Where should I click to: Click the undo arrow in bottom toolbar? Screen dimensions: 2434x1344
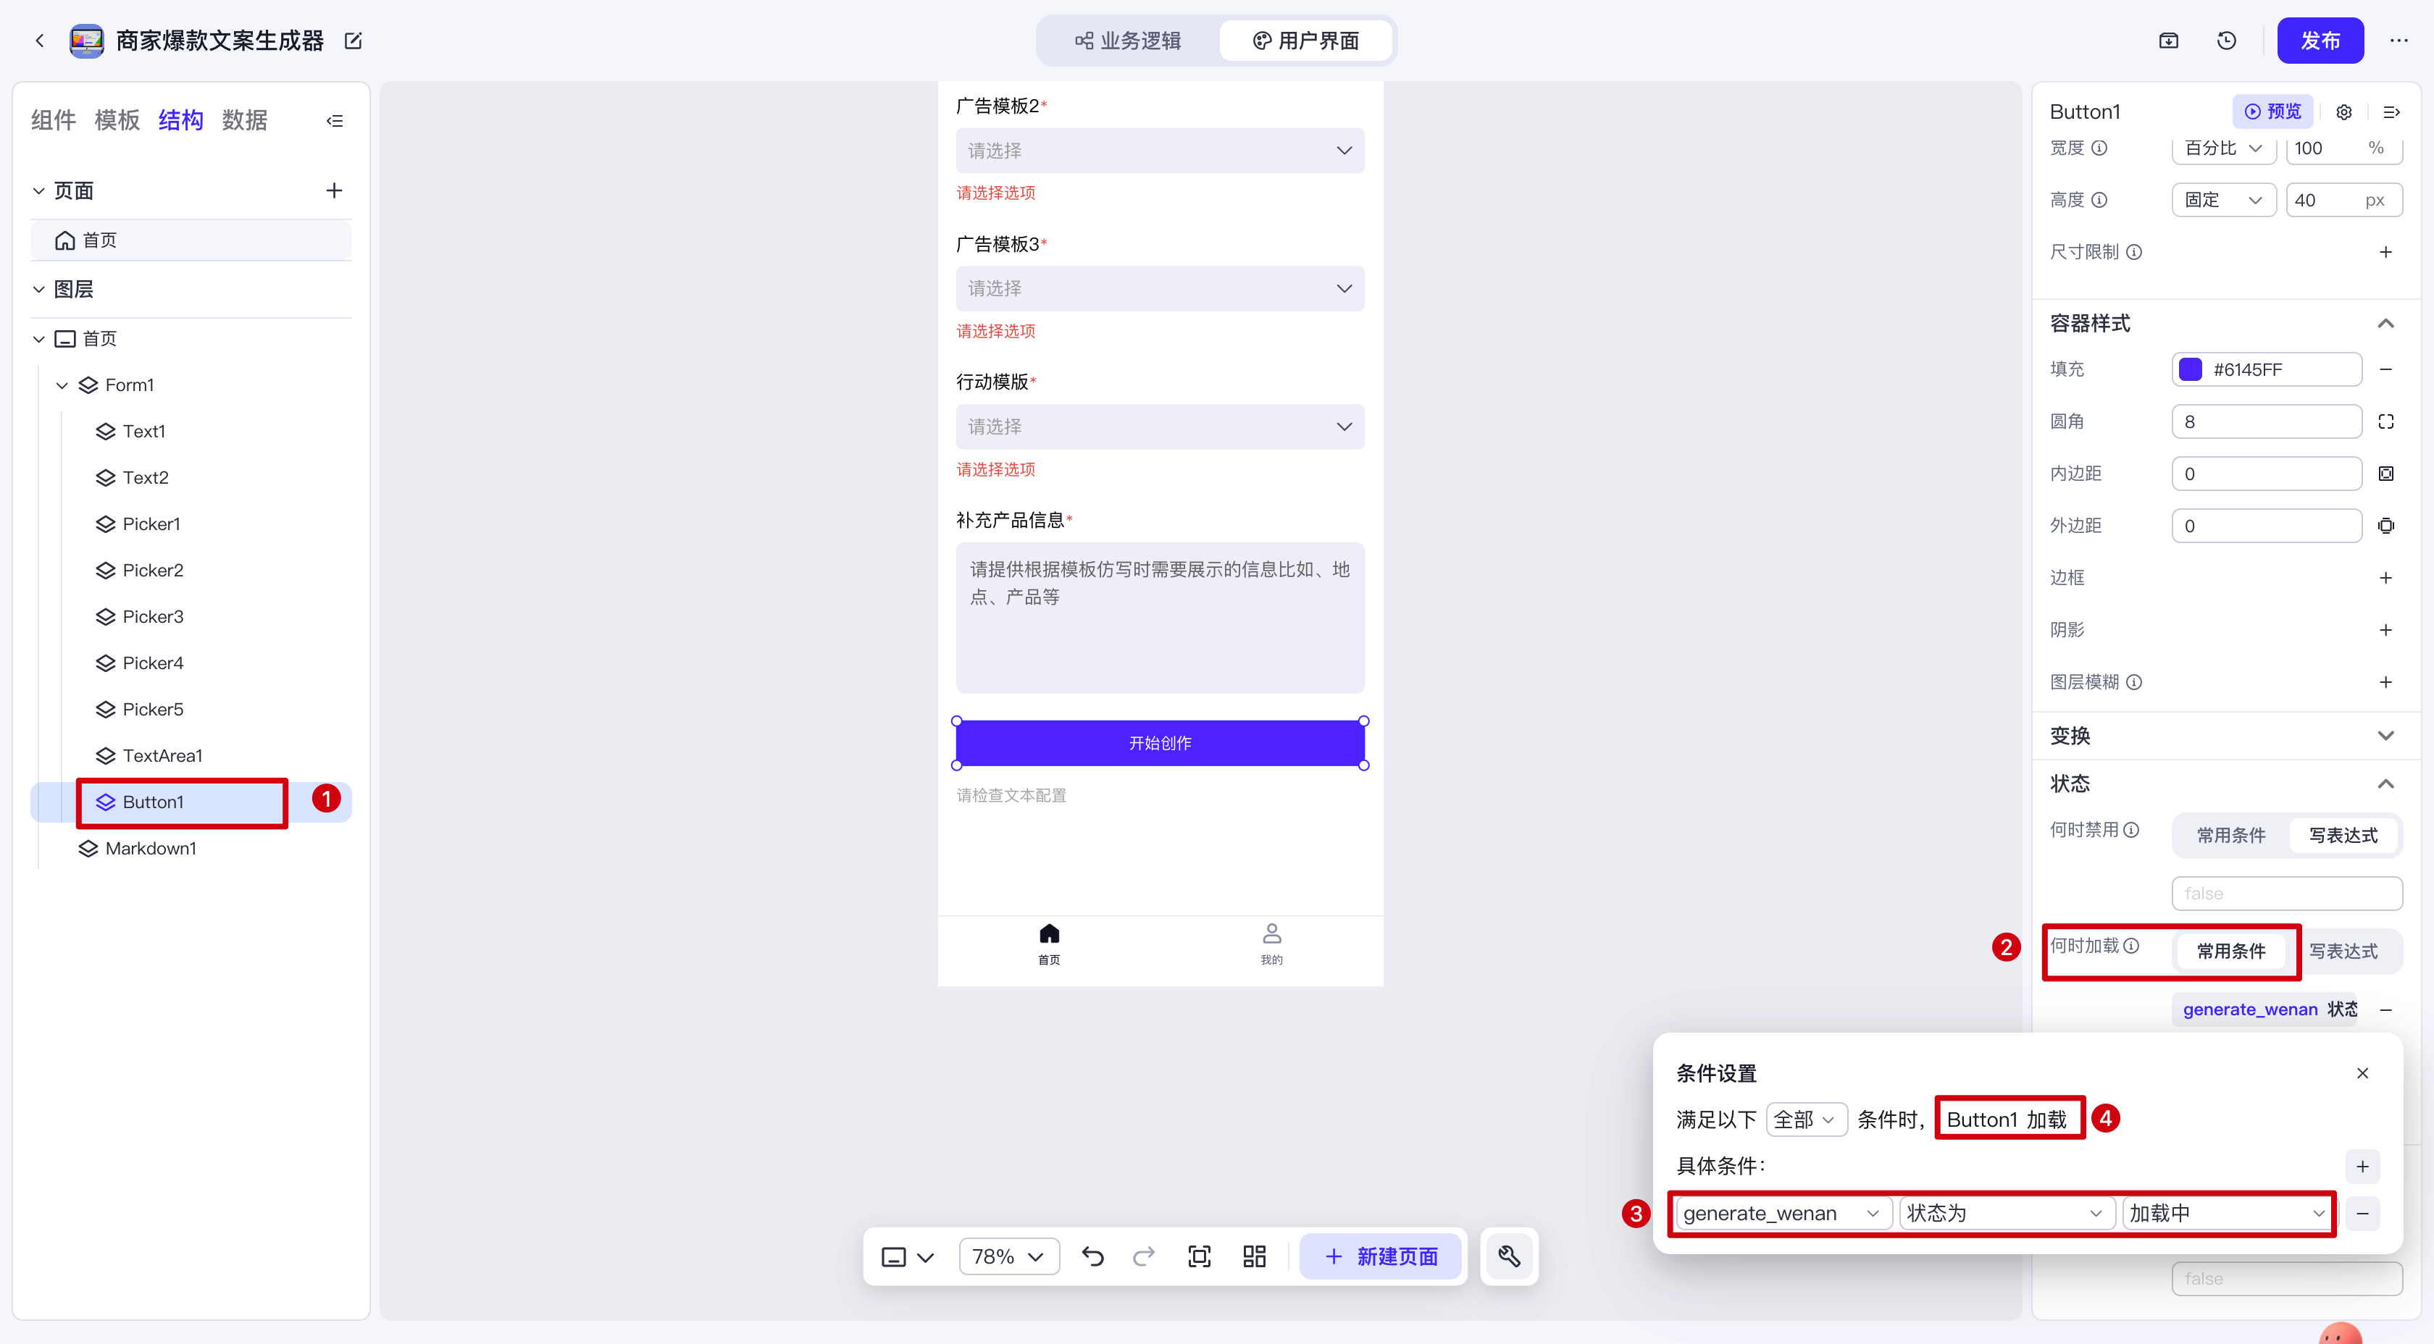pyautogui.click(x=1093, y=1256)
